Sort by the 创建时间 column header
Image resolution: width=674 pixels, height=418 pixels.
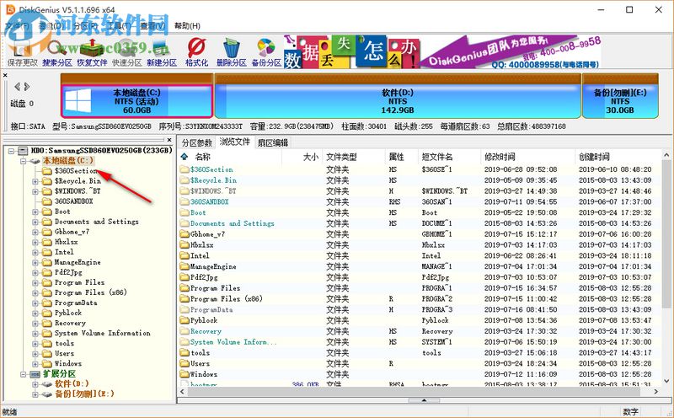click(618, 157)
